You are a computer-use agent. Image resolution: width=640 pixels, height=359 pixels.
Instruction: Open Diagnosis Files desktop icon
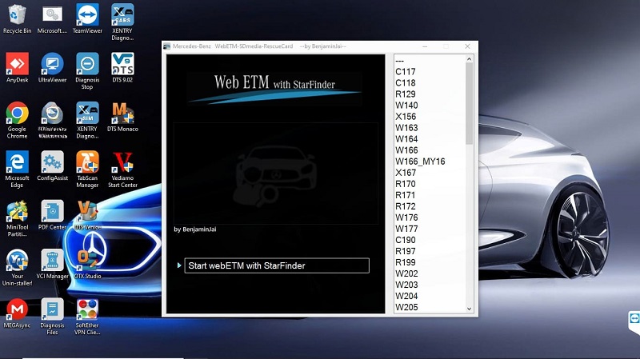(x=52, y=317)
